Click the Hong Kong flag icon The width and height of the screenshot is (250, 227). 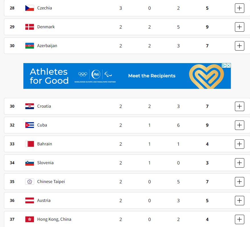[x=29, y=219]
